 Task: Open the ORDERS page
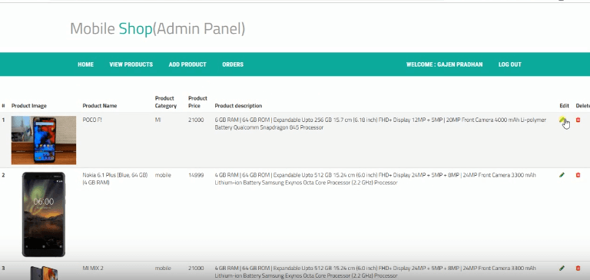pyautogui.click(x=233, y=64)
